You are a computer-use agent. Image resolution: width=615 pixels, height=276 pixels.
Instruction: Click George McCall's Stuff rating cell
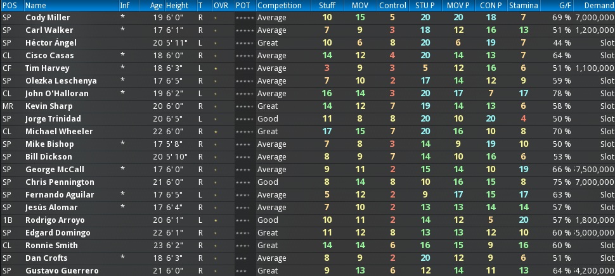pyautogui.click(x=327, y=170)
